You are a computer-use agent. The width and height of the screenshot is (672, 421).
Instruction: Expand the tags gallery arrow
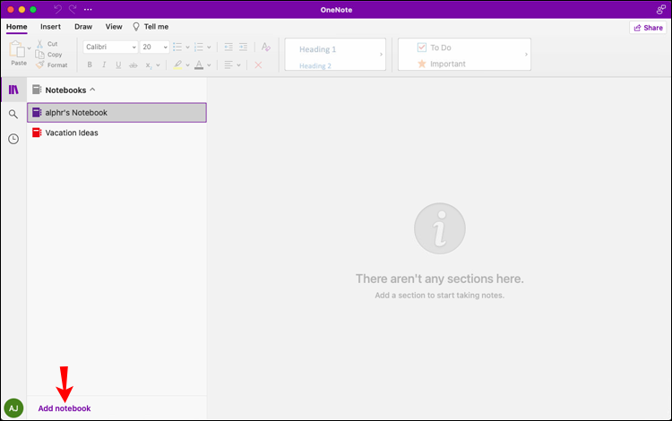(526, 55)
